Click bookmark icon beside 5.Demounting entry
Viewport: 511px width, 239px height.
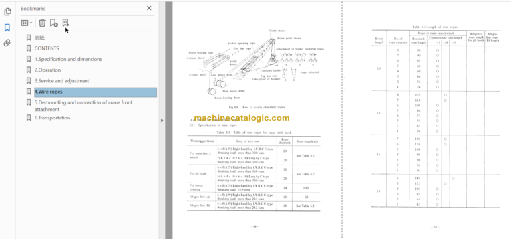point(29,102)
